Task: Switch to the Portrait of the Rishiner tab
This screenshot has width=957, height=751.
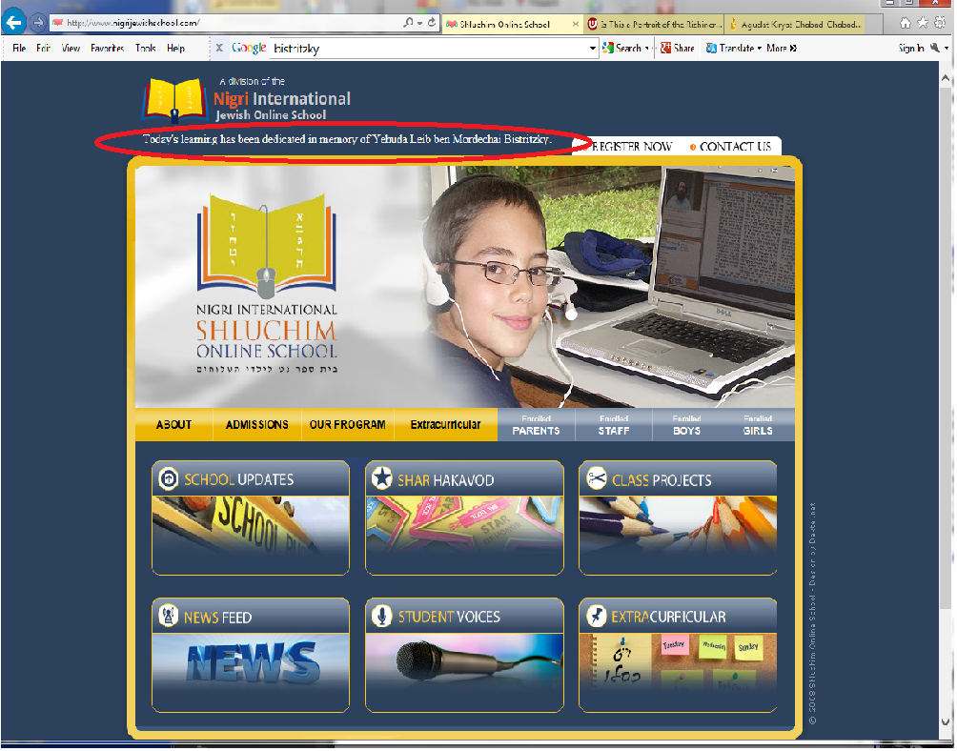Action: click(x=654, y=25)
